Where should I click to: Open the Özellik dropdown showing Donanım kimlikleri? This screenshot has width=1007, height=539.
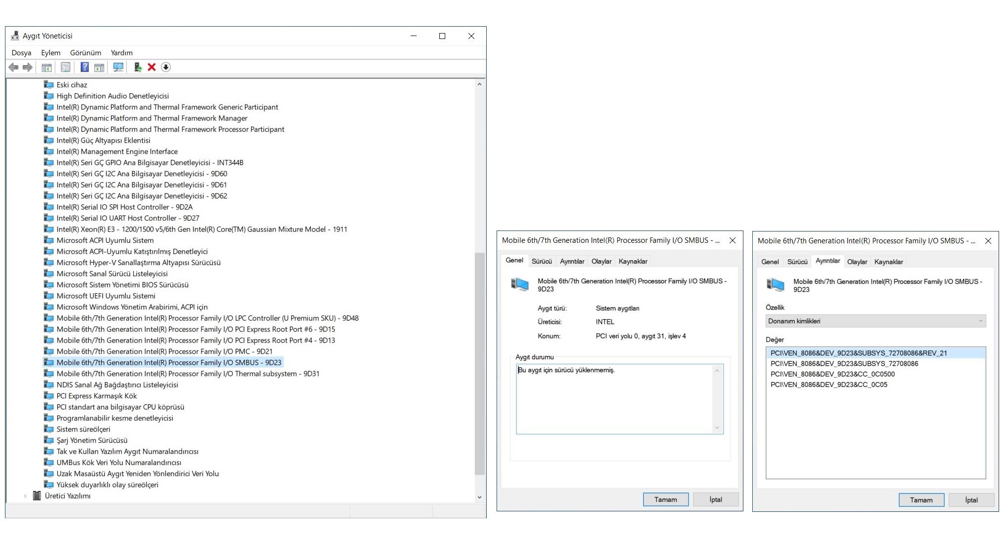pos(875,321)
